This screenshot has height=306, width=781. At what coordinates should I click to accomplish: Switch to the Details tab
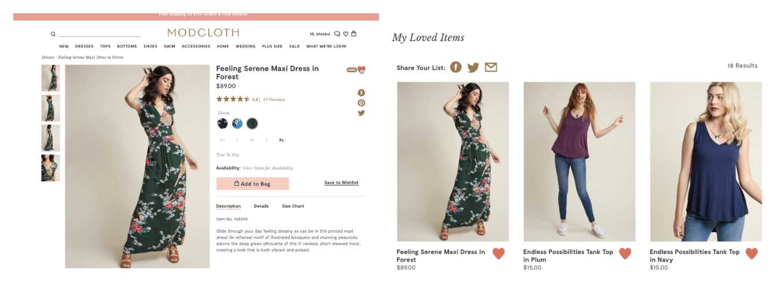pos(261,206)
